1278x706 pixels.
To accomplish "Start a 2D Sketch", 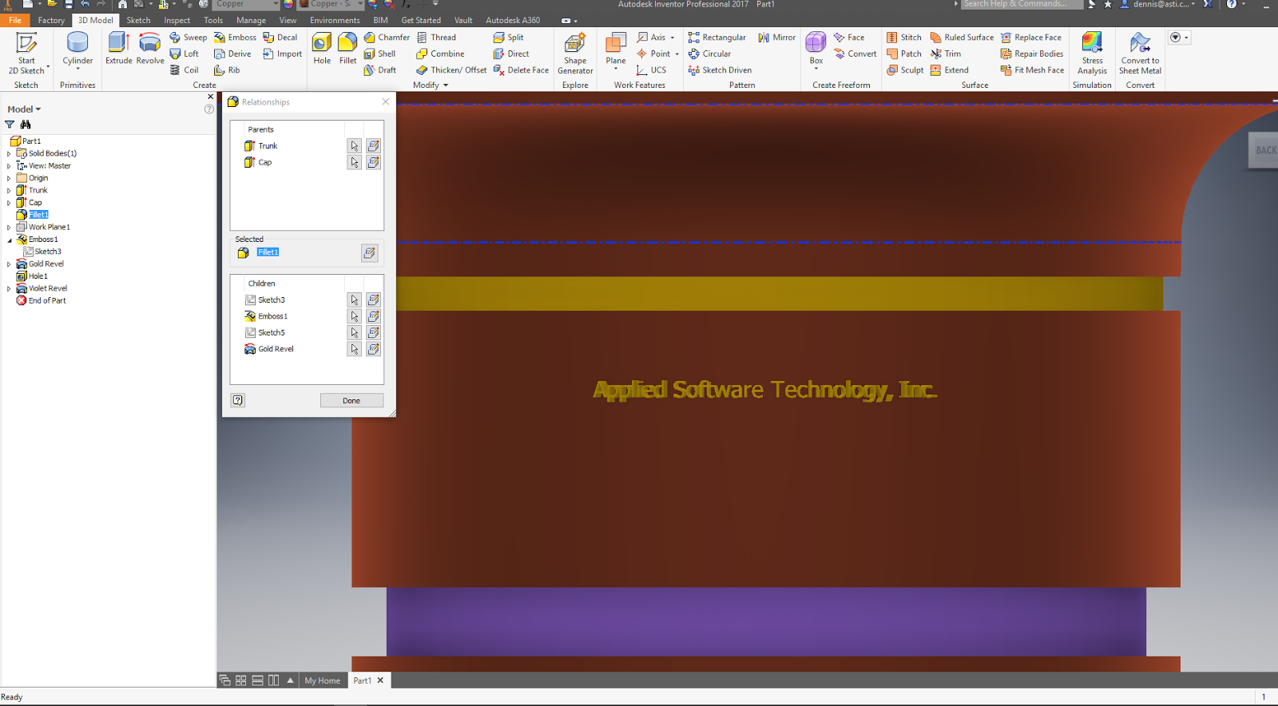I will point(26,53).
